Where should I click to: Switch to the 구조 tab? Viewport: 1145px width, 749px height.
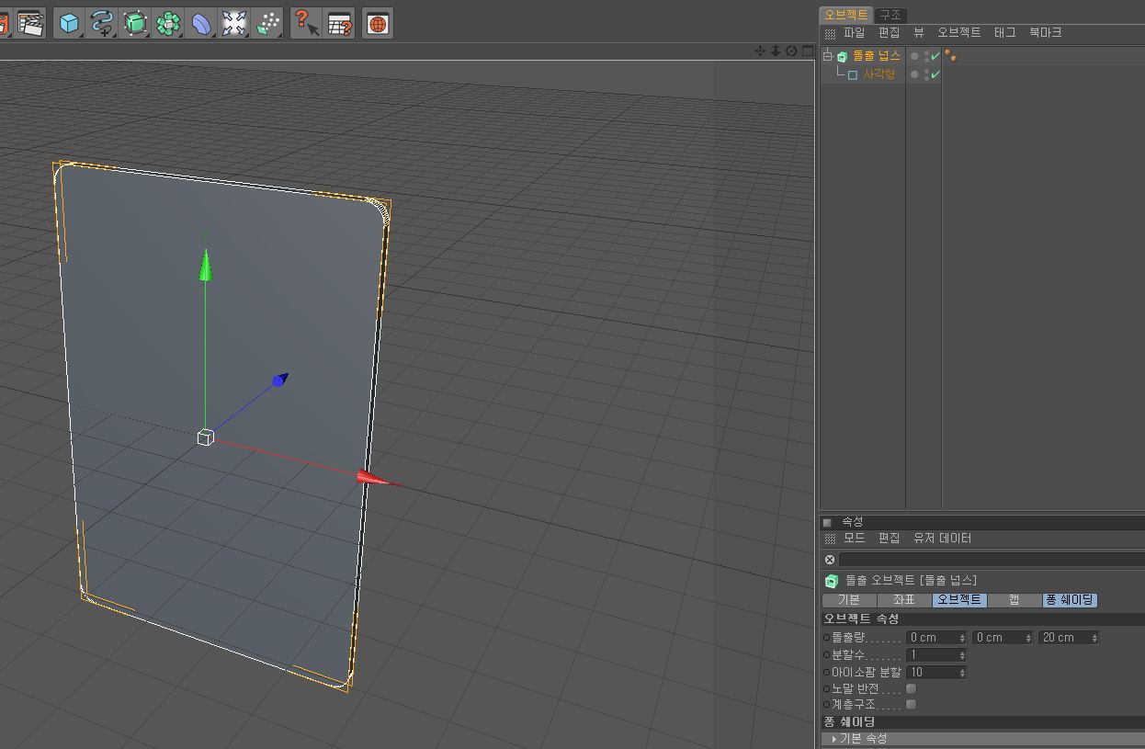(x=890, y=15)
